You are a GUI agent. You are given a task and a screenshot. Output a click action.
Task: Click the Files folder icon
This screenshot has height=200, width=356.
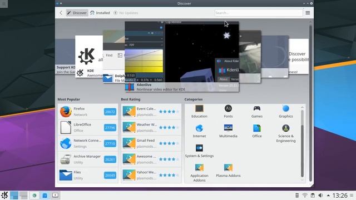(x=66, y=175)
